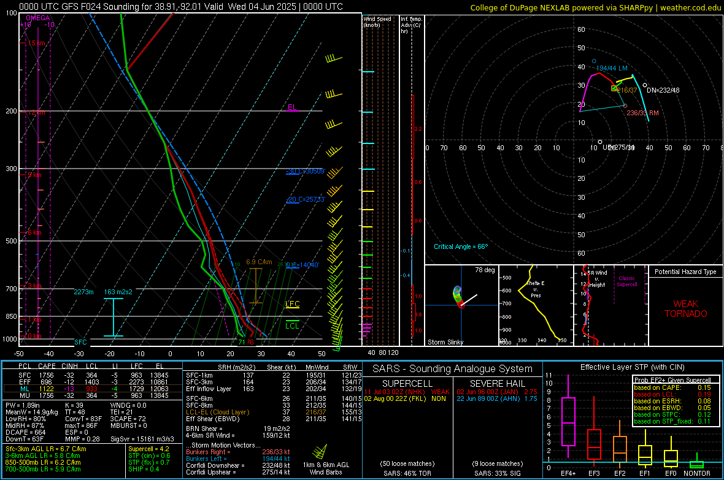Click the SFC-1km shear row label
Viewport: 724px width, 480px height.
pos(199,375)
